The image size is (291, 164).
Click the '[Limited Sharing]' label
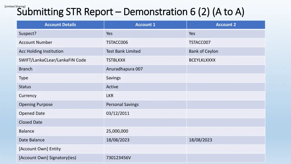coord(15,6)
